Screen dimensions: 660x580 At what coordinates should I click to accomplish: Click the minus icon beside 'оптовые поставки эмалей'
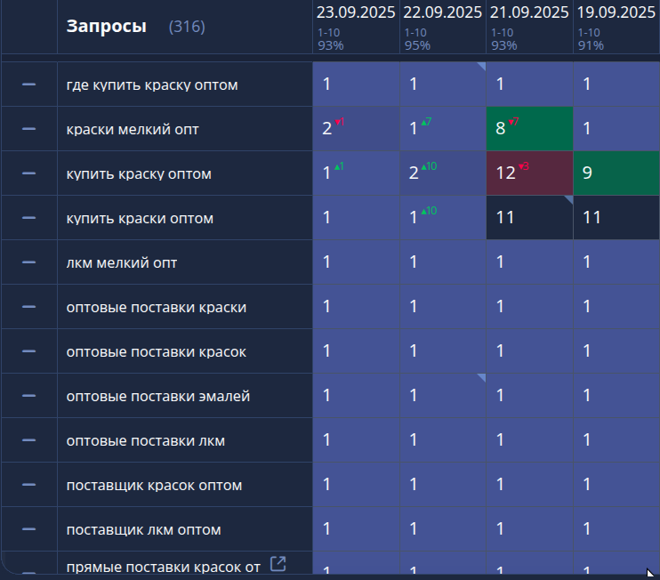[x=28, y=396]
